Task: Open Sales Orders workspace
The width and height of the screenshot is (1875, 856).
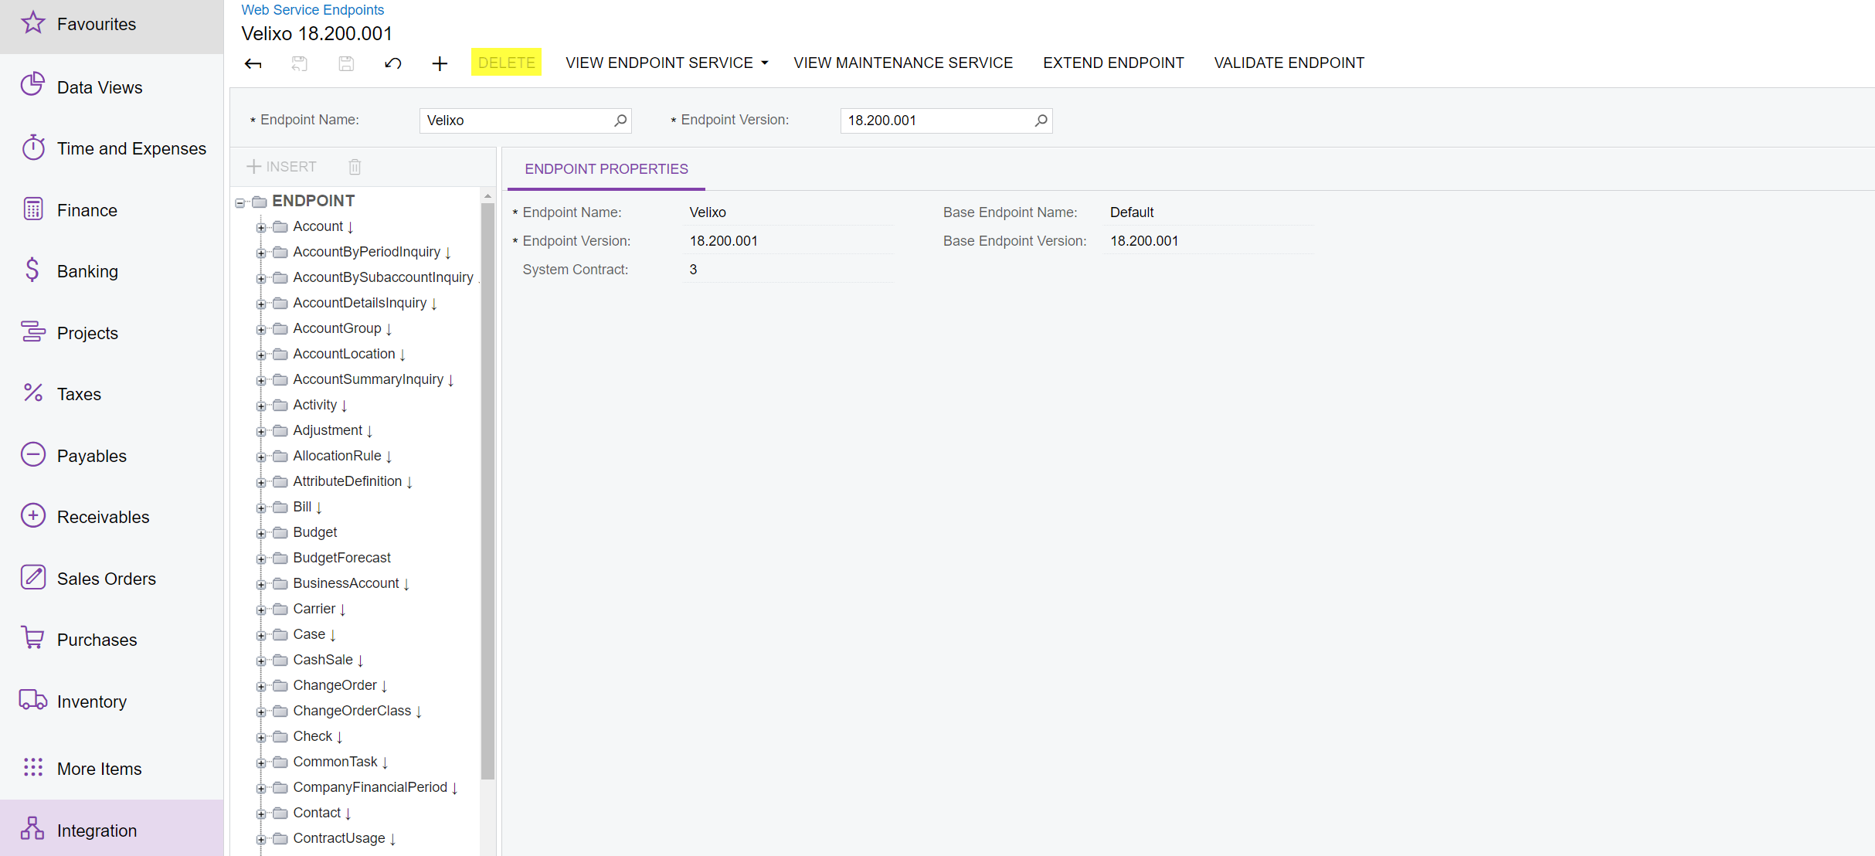Action: tap(112, 579)
